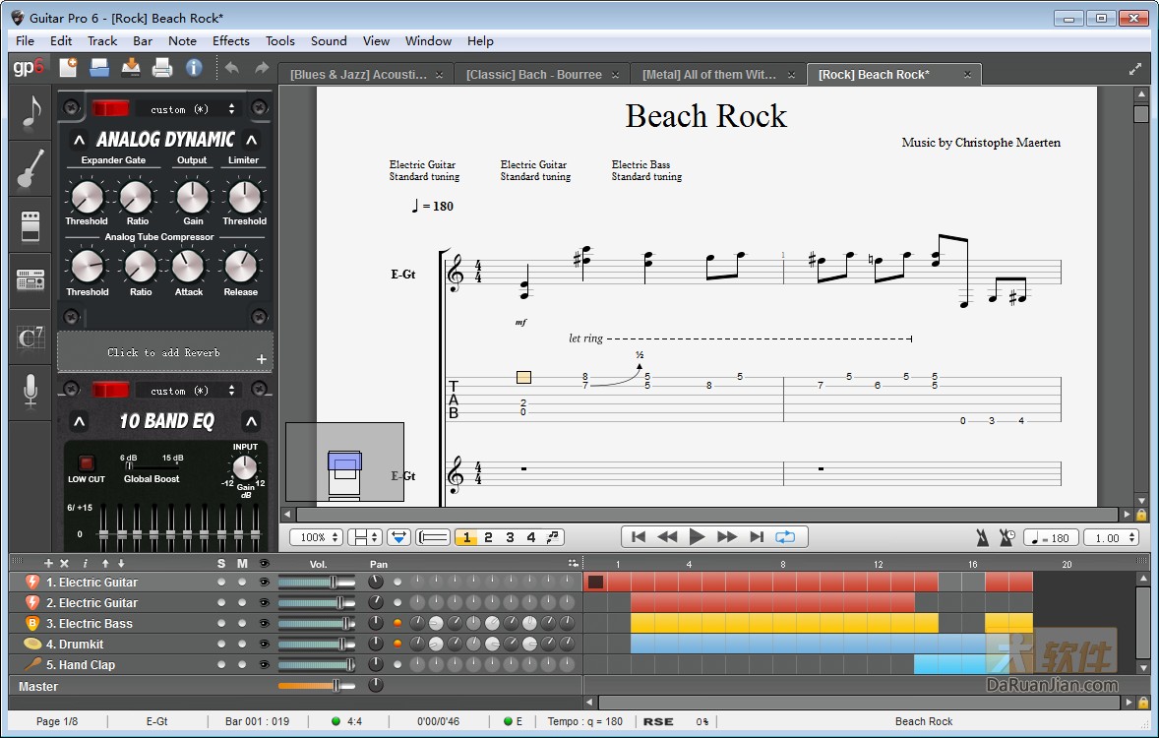Move track down with the down arrow
The image size is (1159, 738).
coord(121,564)
